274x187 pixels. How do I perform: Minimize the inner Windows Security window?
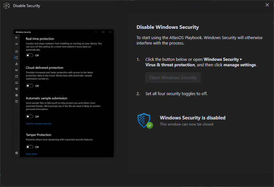[96, 32]
